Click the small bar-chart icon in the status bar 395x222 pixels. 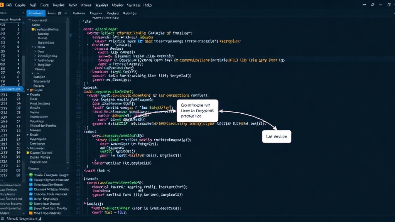coord(40,219)
